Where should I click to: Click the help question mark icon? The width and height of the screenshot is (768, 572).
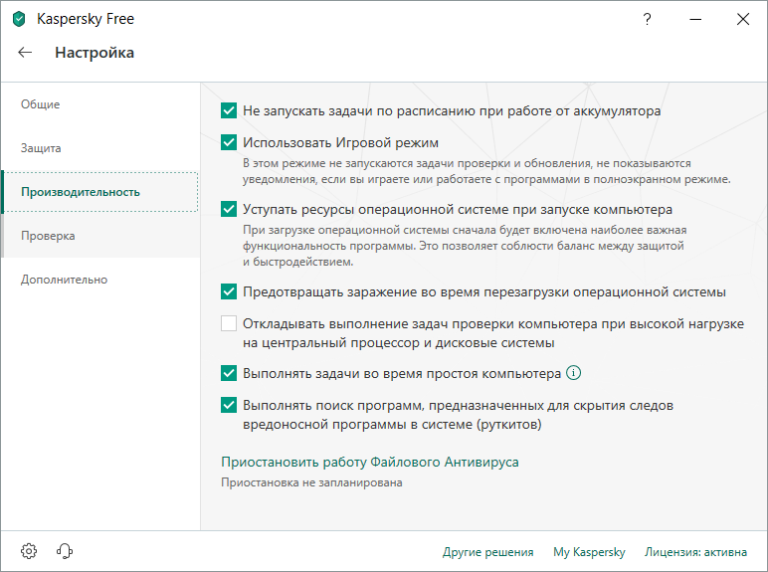pos(648,19)
